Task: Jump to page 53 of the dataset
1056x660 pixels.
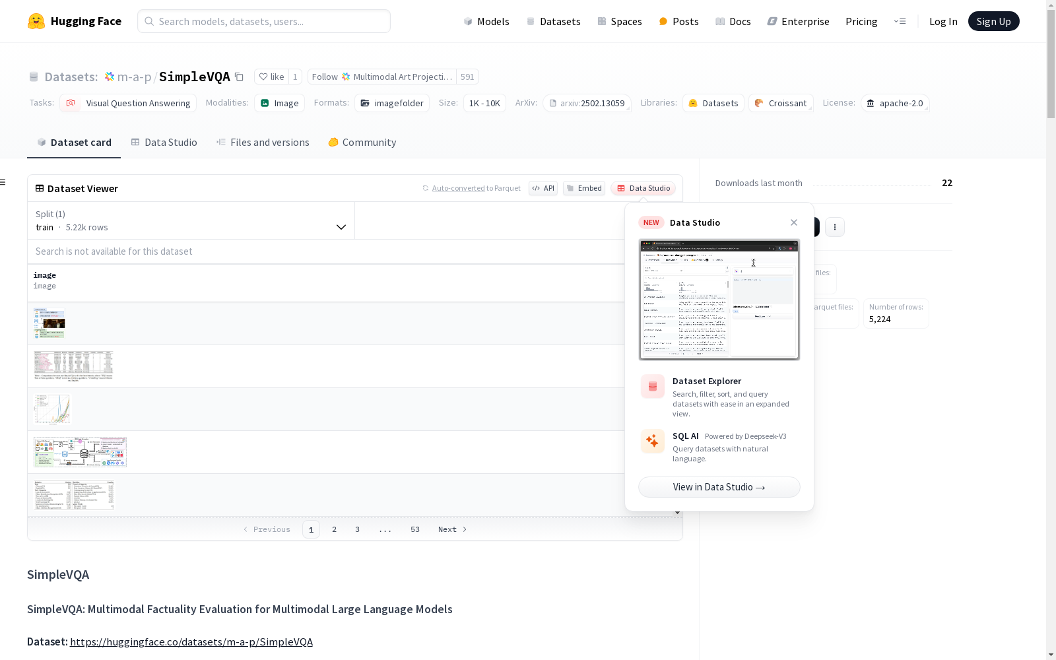Action: (415, 529)
